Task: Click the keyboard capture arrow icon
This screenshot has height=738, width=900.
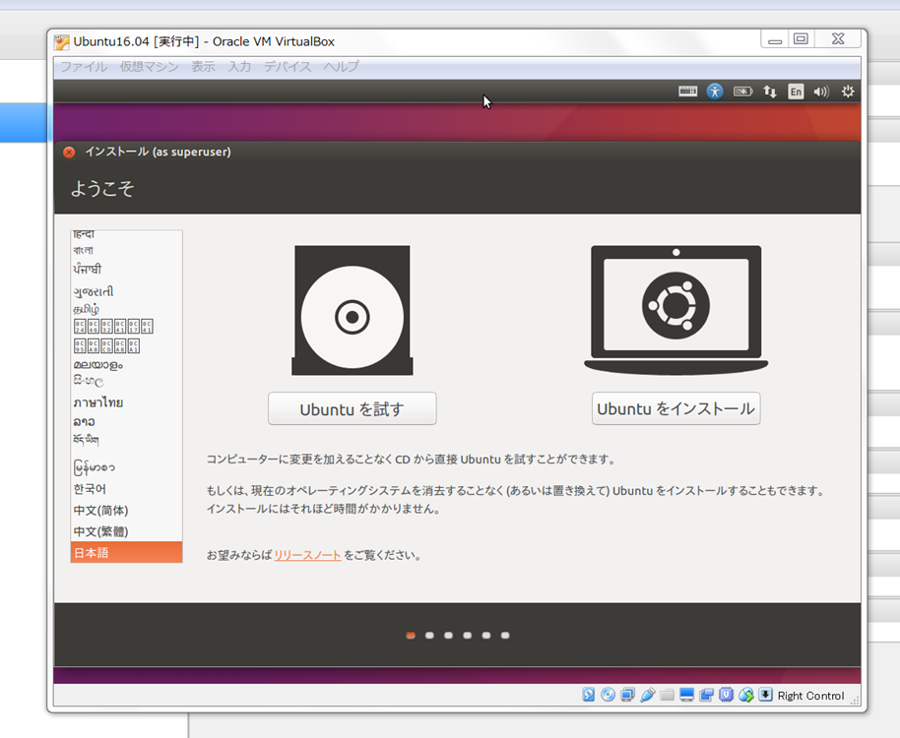Action: pos(766,695)
